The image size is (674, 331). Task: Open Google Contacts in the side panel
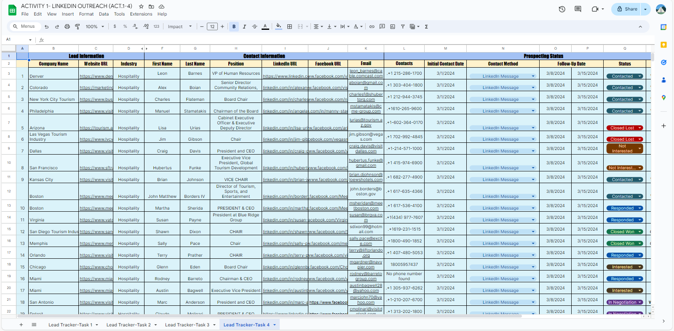pos(663,80)
